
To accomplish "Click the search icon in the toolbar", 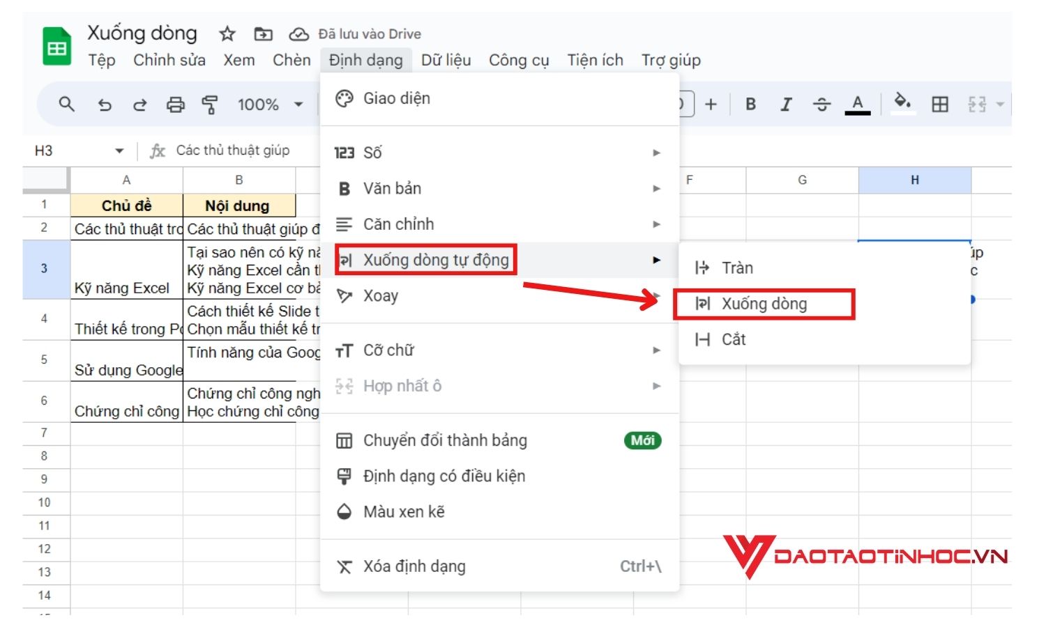I will click(x=66, y=104).
